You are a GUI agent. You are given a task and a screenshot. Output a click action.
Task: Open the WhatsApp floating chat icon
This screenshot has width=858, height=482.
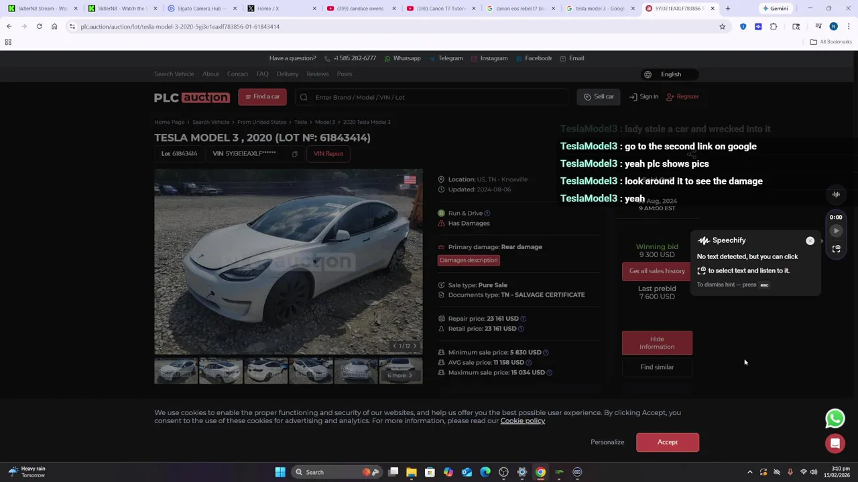point(835,418)
